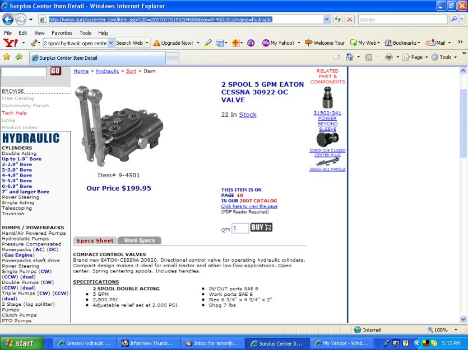Expand the address bar URL history dropdown
Image resolution: width=468 pixels, height=350 pixels.
click(x=326, y=19)
